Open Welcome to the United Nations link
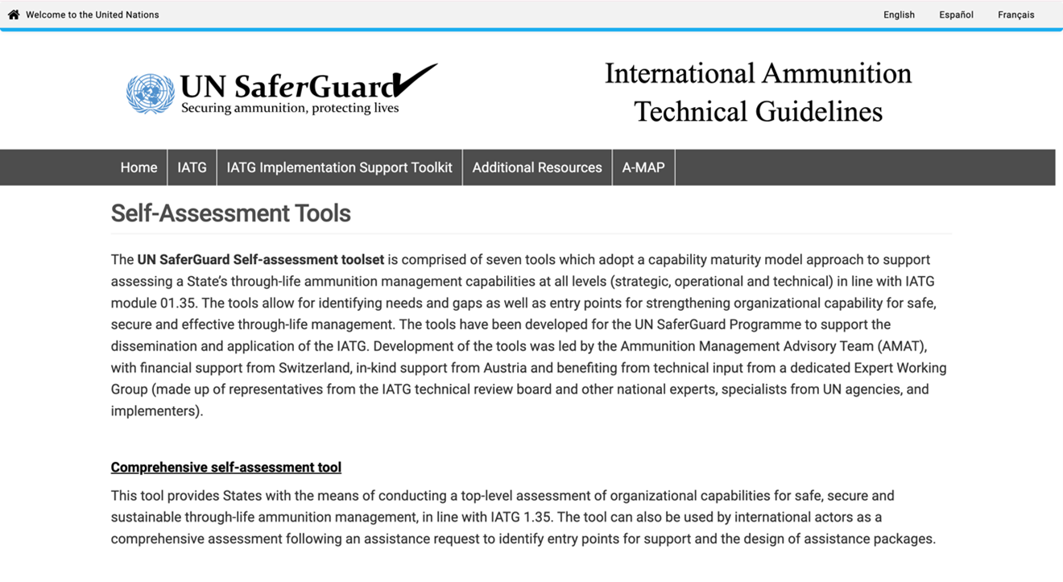This screenshot has height=582, width=1063. 92,14
